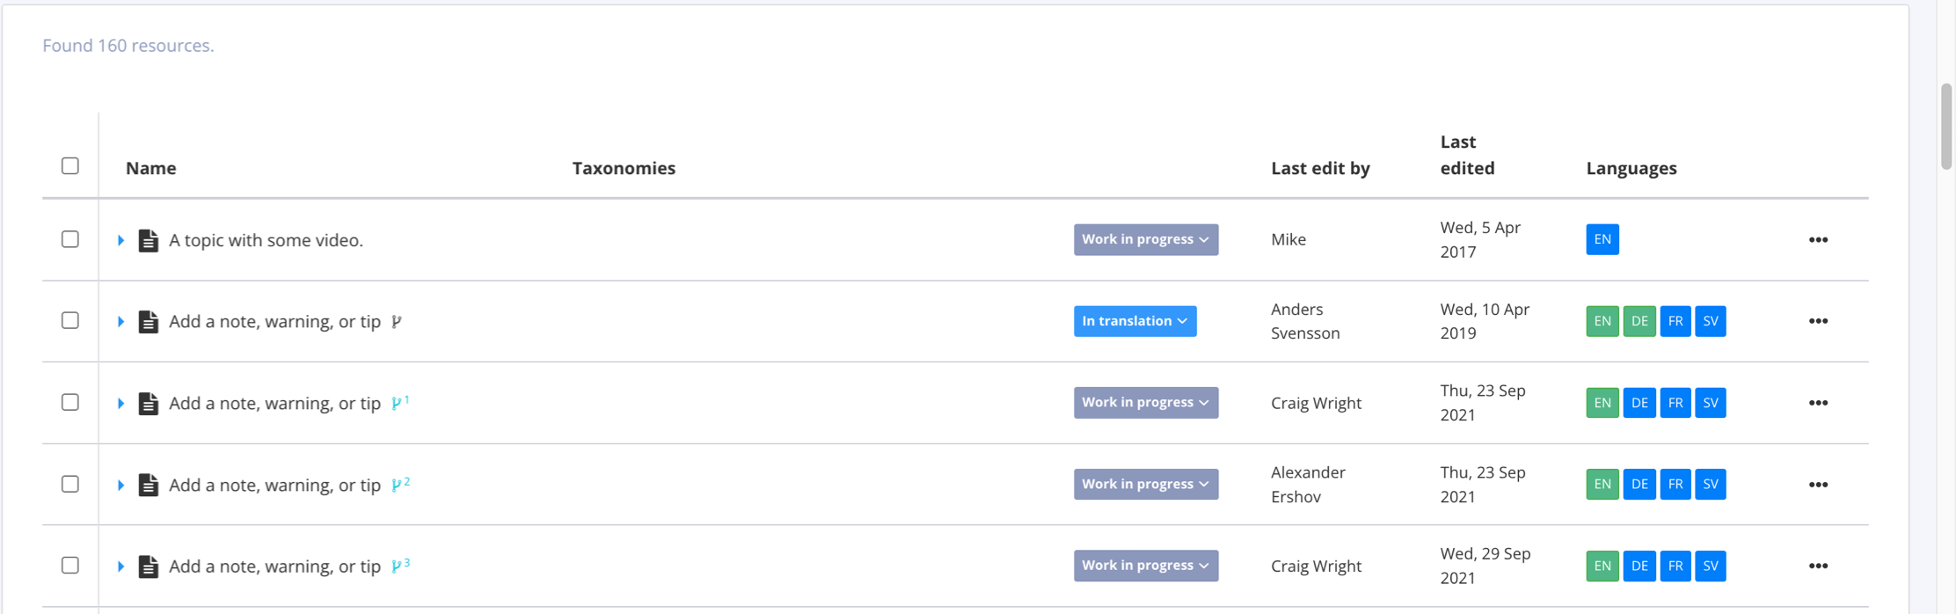Open the ellipsis options menu for 'A topic with some video.'
This screenshot has width=1956, height=614.
[1819, 239]
